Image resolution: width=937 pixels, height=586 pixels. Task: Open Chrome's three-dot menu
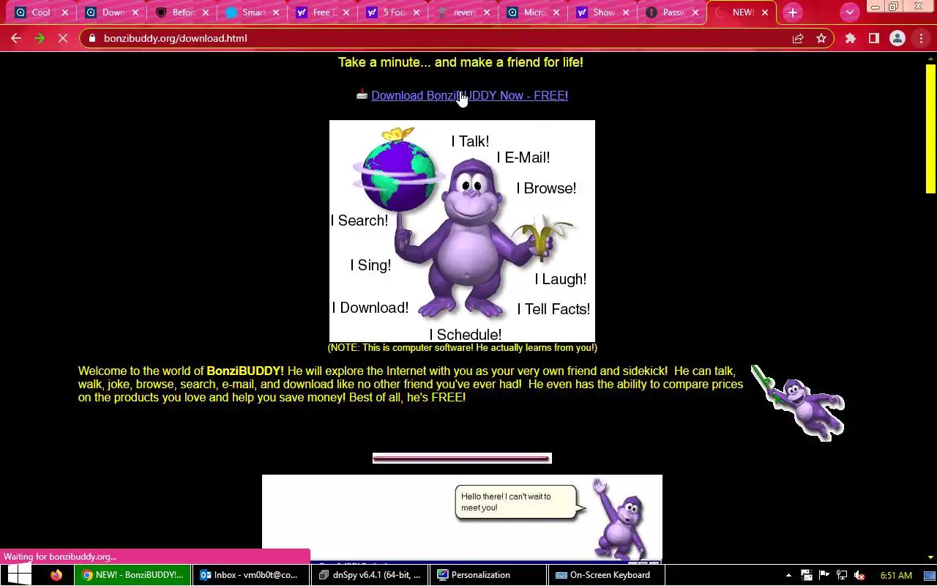coord(921,38)
